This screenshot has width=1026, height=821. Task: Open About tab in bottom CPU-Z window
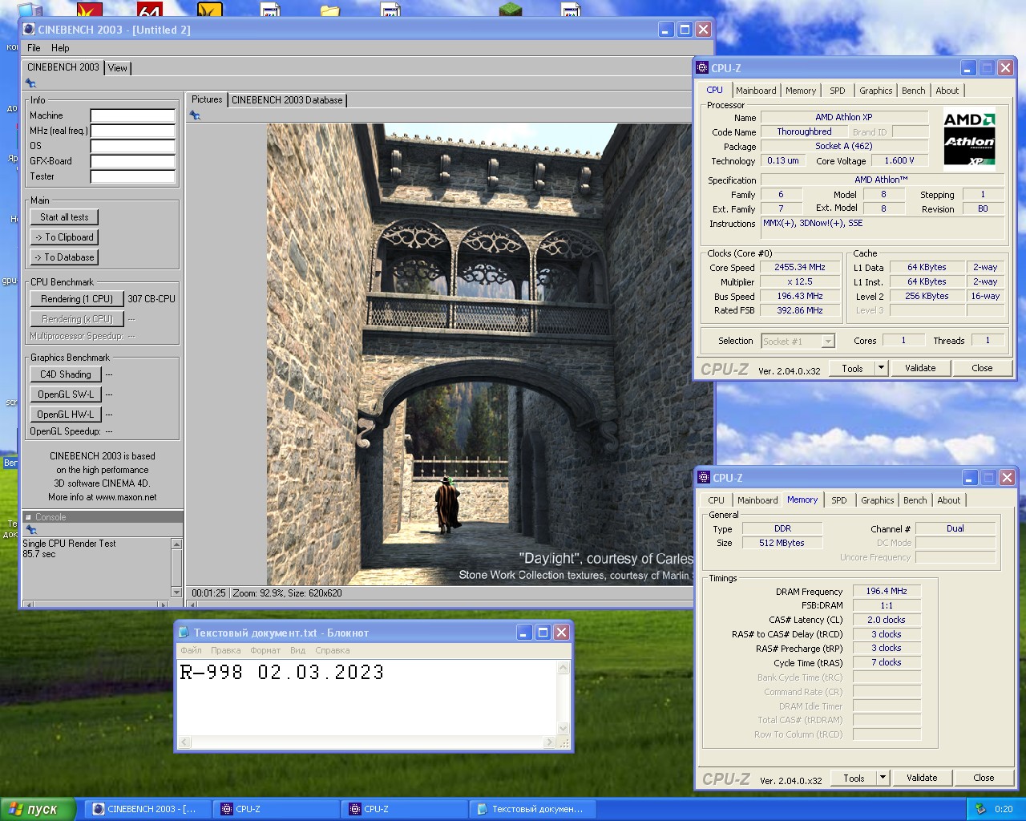point(949,500)
